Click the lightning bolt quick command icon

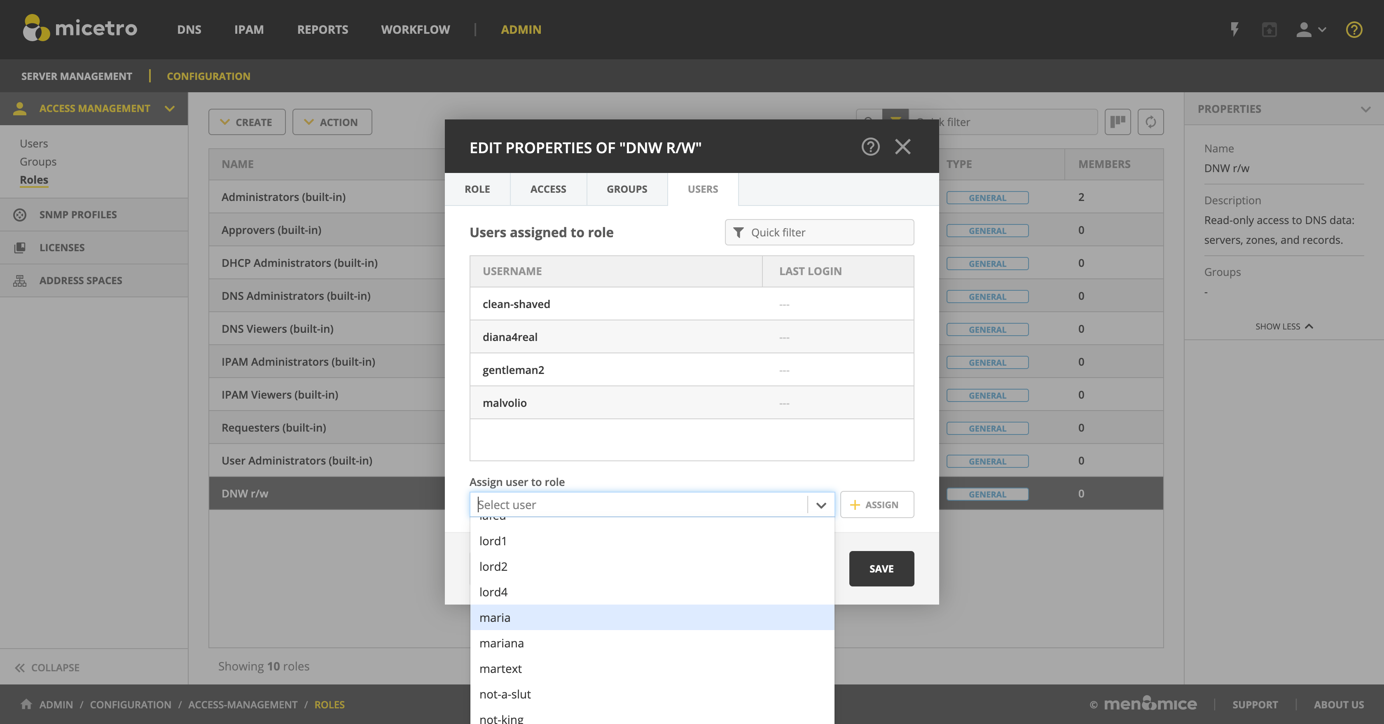1234,30
